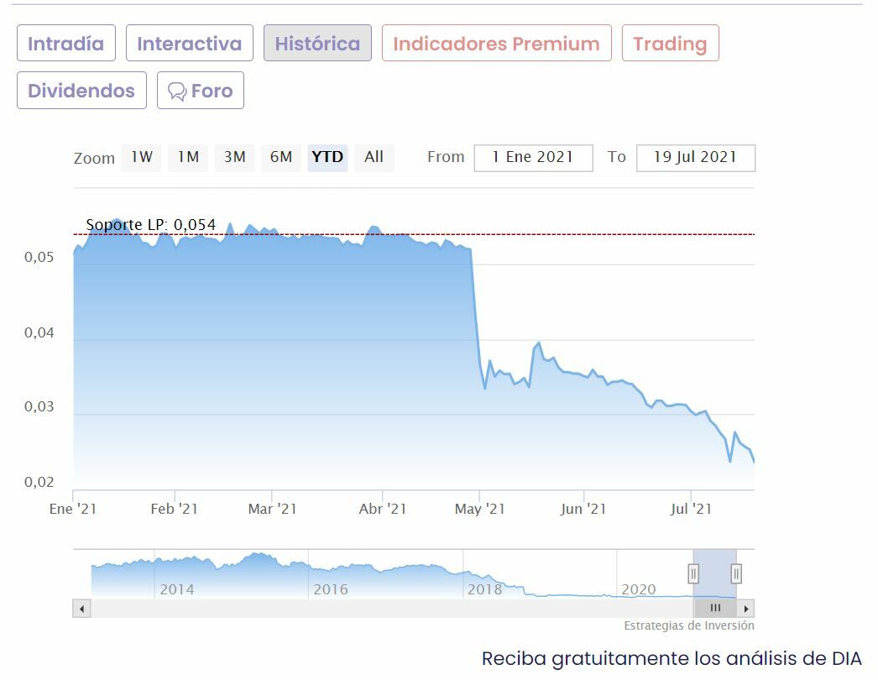Switch to the Interactiva tab
Screen dimensions: 878x680
click(189, 44)
